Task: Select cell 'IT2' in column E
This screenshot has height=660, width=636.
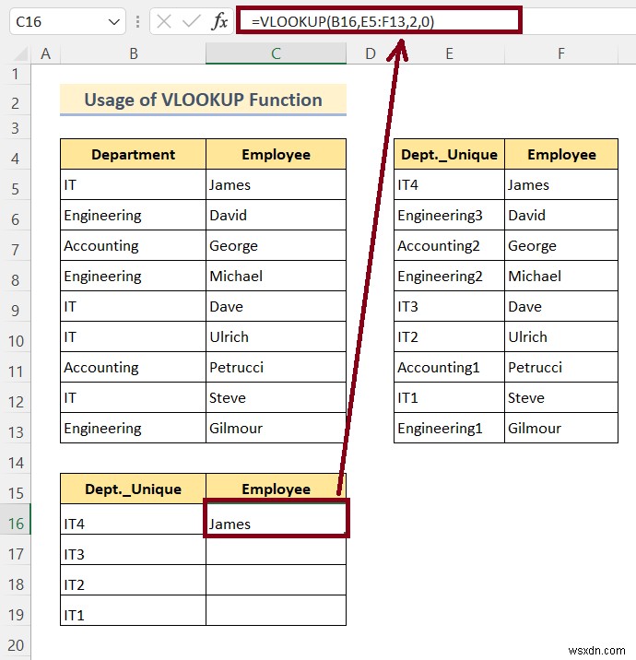Action: pos(449,336)
